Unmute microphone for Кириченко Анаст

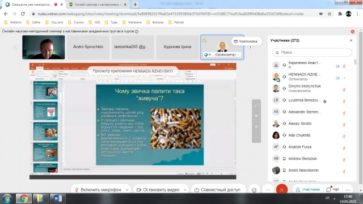(344, 66)
